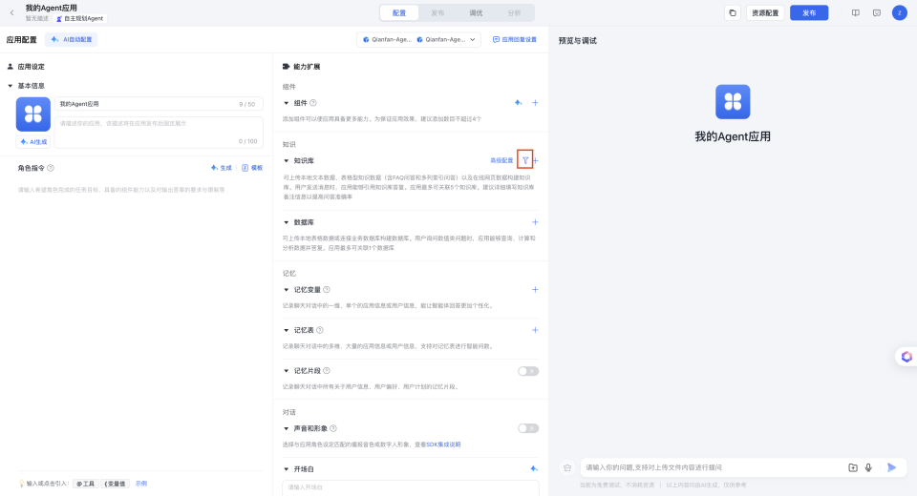Click 生成 for role instructions
The height and width of the screenshot is (496, 917).
[222, 168]
